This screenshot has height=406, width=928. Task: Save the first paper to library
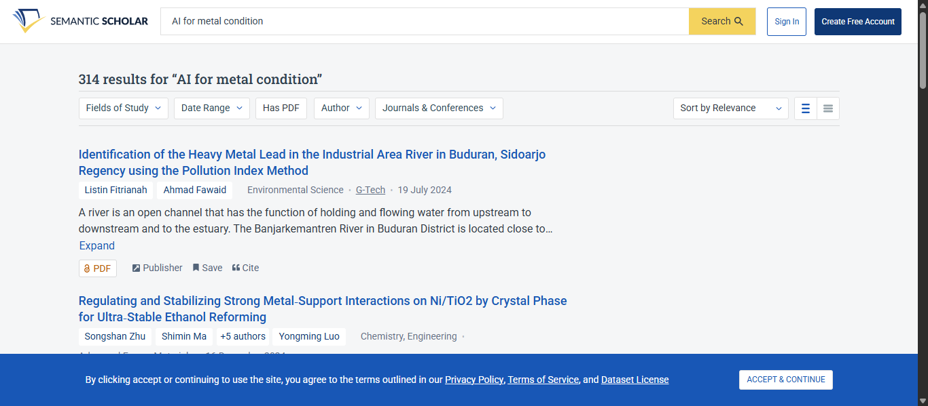[207, 268]
